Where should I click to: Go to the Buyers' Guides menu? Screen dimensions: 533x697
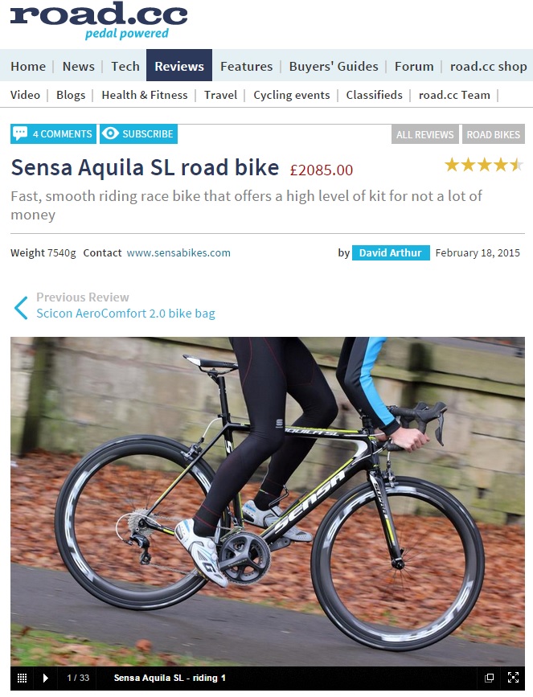click(334, 66)
